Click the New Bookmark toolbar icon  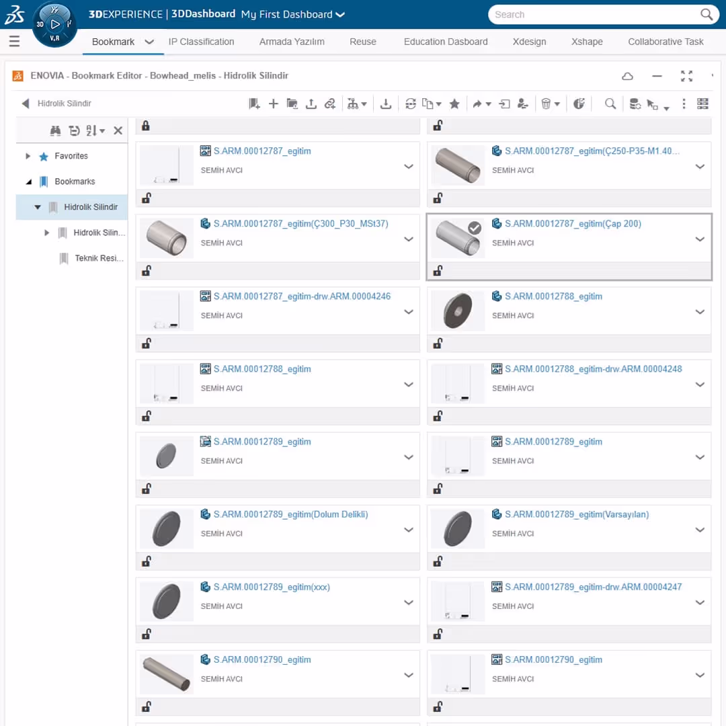pyautogui.click(x=254, y=104)
